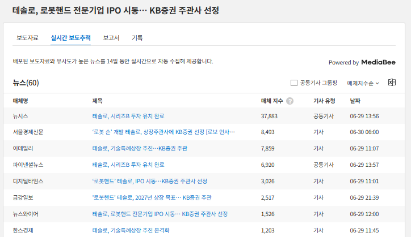Click the 매체명 column header
The height and width of the screenshot is (237, 411).
coord(20,101)
